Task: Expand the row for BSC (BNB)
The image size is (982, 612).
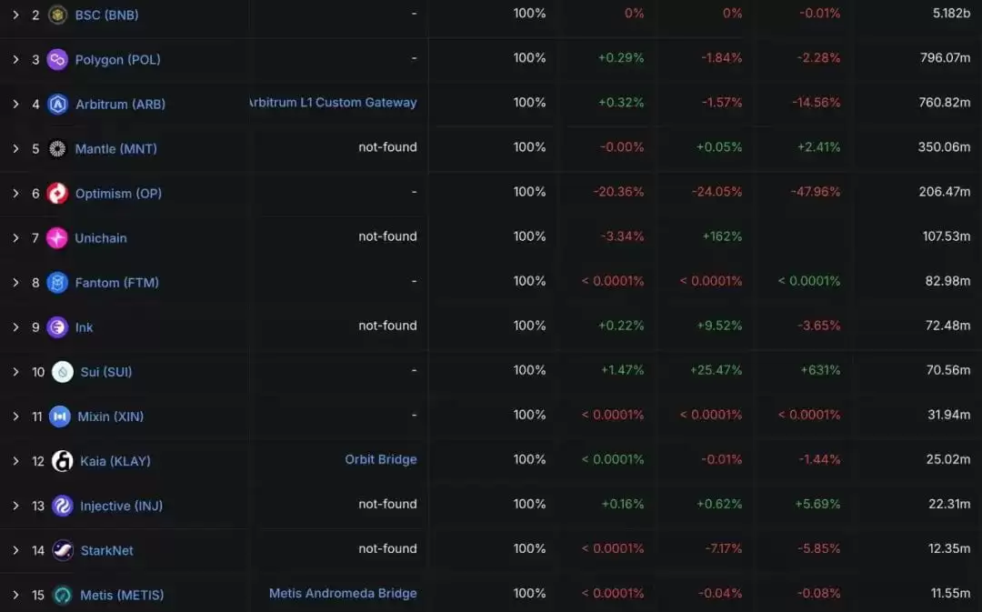Action: (15, 15)
